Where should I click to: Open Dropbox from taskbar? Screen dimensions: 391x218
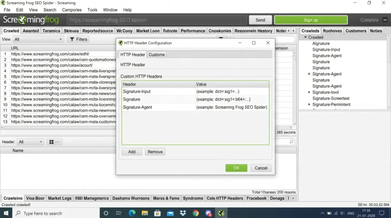pos(183,213)
